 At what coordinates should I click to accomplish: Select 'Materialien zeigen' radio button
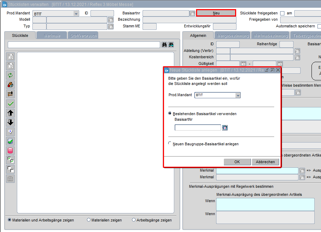(89, 220)
